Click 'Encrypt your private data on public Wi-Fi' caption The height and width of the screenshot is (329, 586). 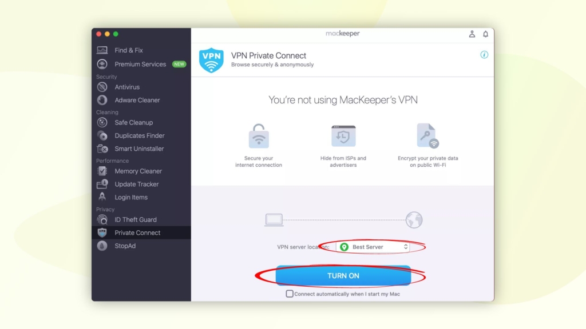pyautogui.click(x=428, y=162)
